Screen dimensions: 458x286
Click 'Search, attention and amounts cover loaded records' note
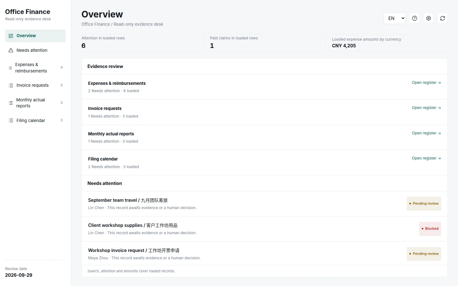(x=131, y=271)
